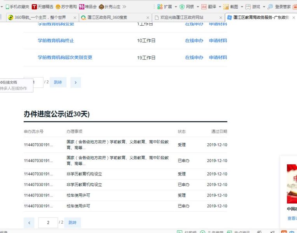
Task: Open the 游戏 games tool
Action: pos(253,7)
